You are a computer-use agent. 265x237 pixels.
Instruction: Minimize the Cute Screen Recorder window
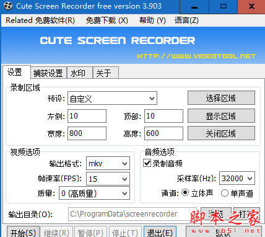click(194, 7)
